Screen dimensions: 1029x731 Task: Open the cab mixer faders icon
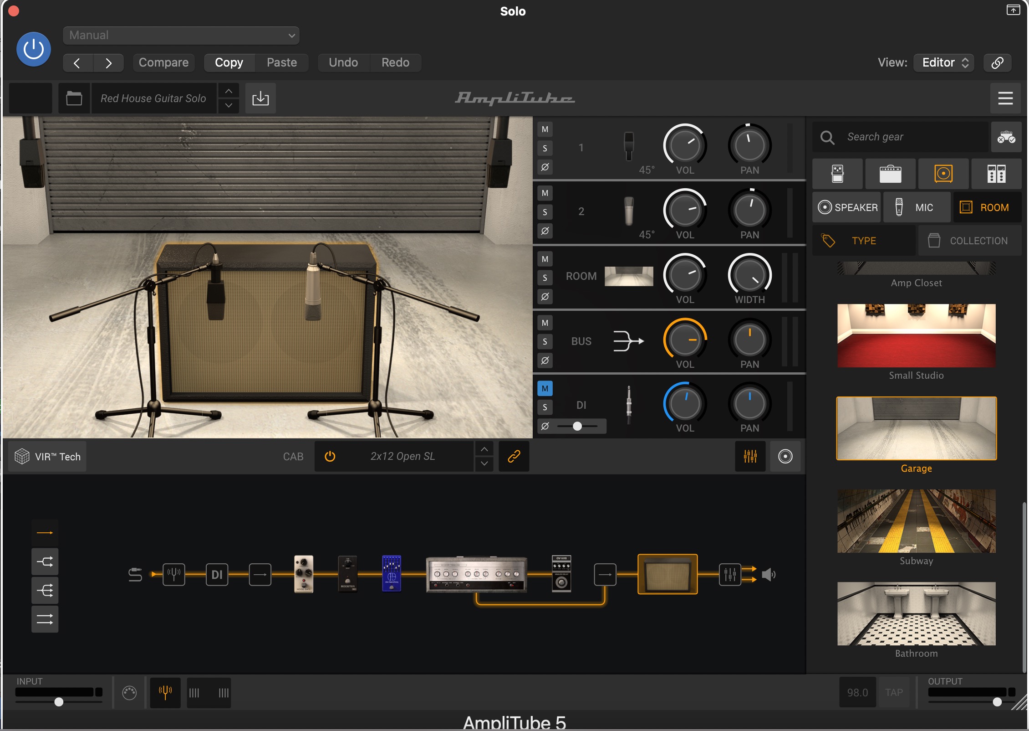(750, 456)
